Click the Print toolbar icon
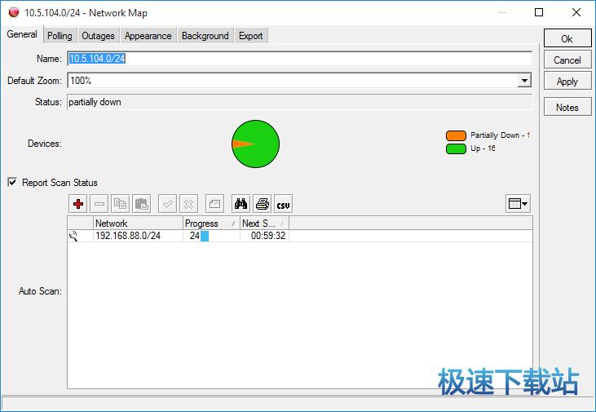Screen dimensions: 596x412 click(262, 204)
